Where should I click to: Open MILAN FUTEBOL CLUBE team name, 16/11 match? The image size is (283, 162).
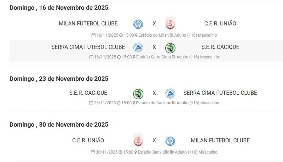(88, 24)
